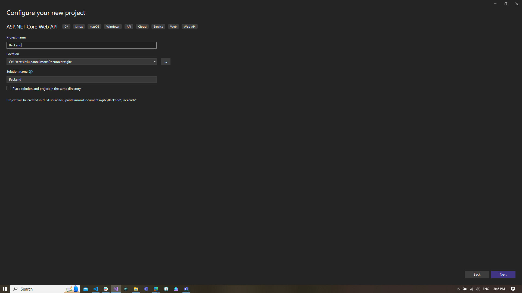Click the Back button

[477, 275]
